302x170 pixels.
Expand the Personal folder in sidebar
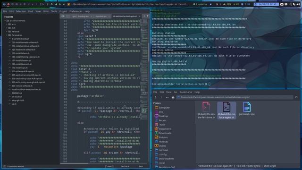tap(7, 32)
